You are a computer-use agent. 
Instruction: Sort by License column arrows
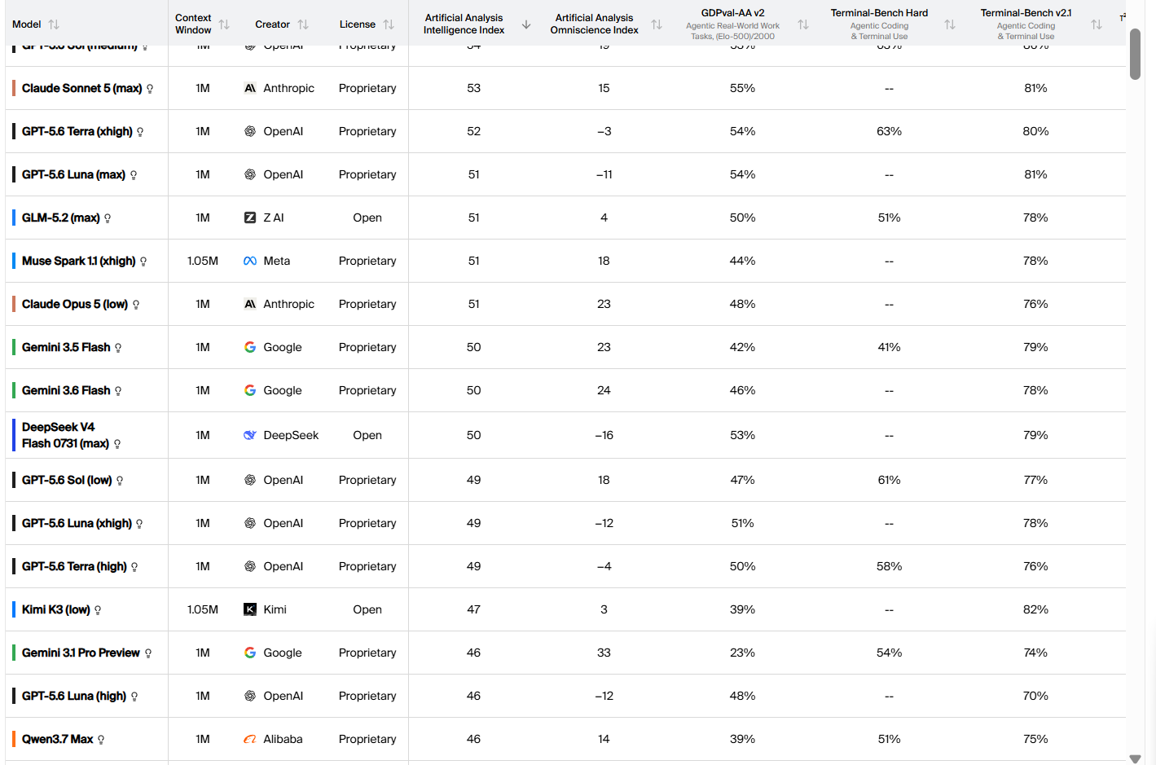(389, 24)
